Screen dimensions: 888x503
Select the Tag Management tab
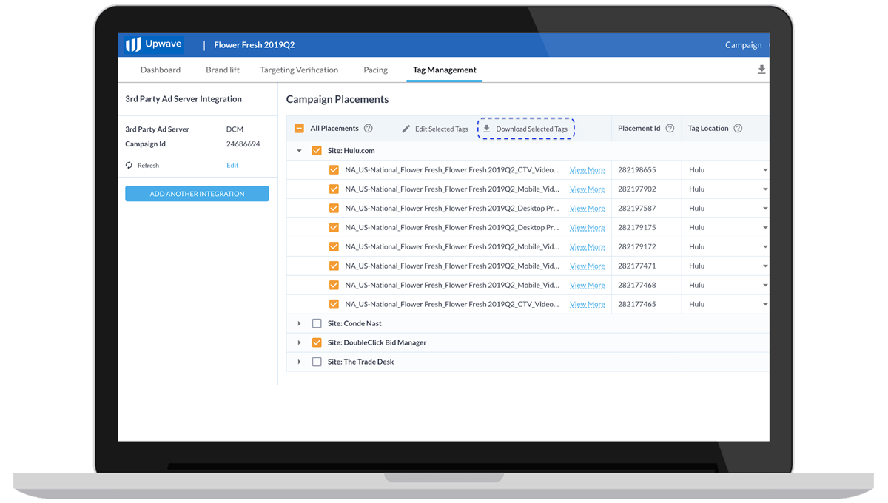click(445, 70)
